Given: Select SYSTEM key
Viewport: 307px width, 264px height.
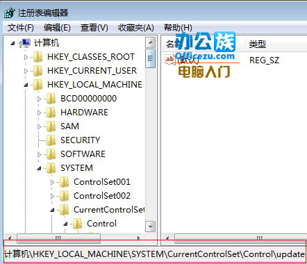Looking at the screenshot, I should pyautogui.click(x=76, y=168).
